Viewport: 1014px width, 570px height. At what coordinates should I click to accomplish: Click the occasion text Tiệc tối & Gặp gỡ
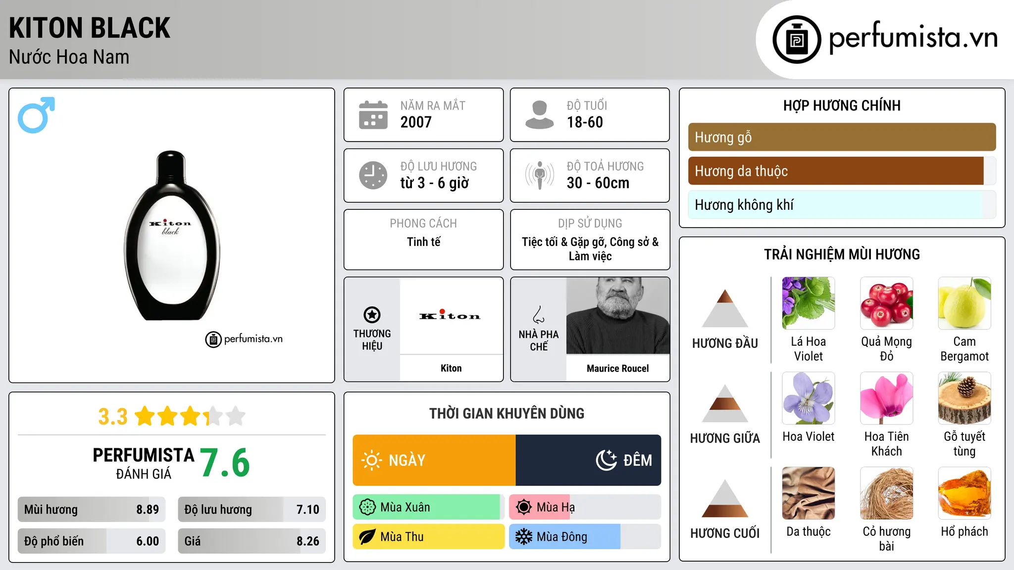point(564,242)
